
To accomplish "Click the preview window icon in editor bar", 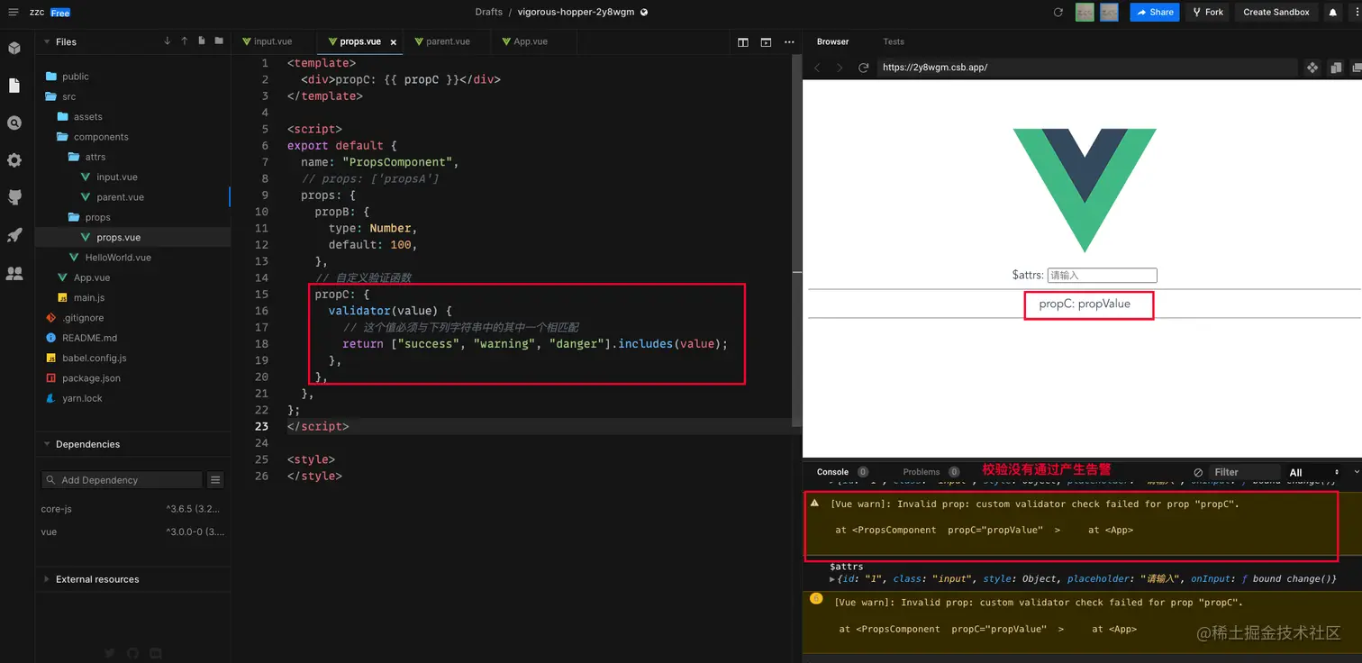I will pyautogui.click(x=766, y=41).
